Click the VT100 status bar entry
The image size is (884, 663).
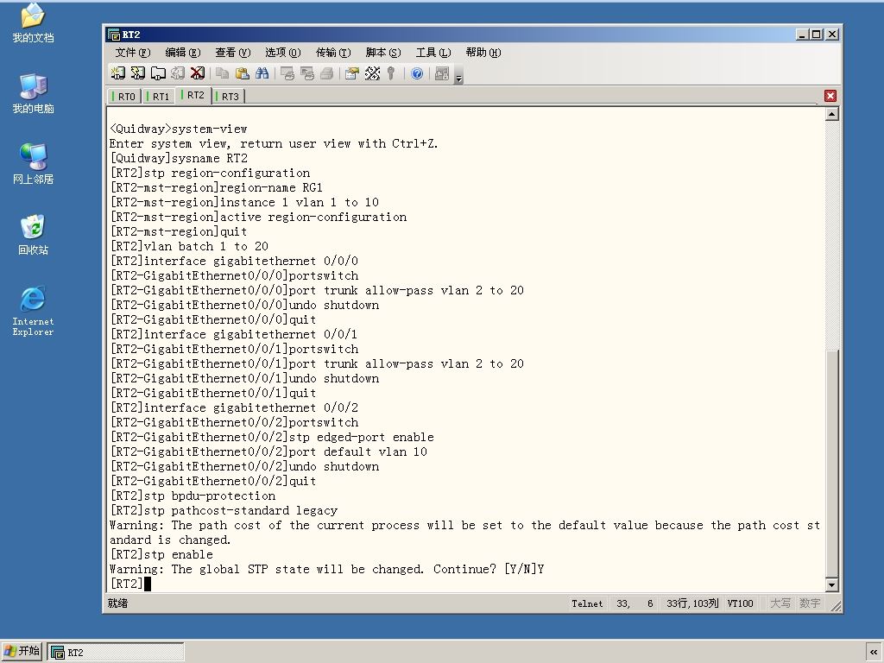[740, 603]
